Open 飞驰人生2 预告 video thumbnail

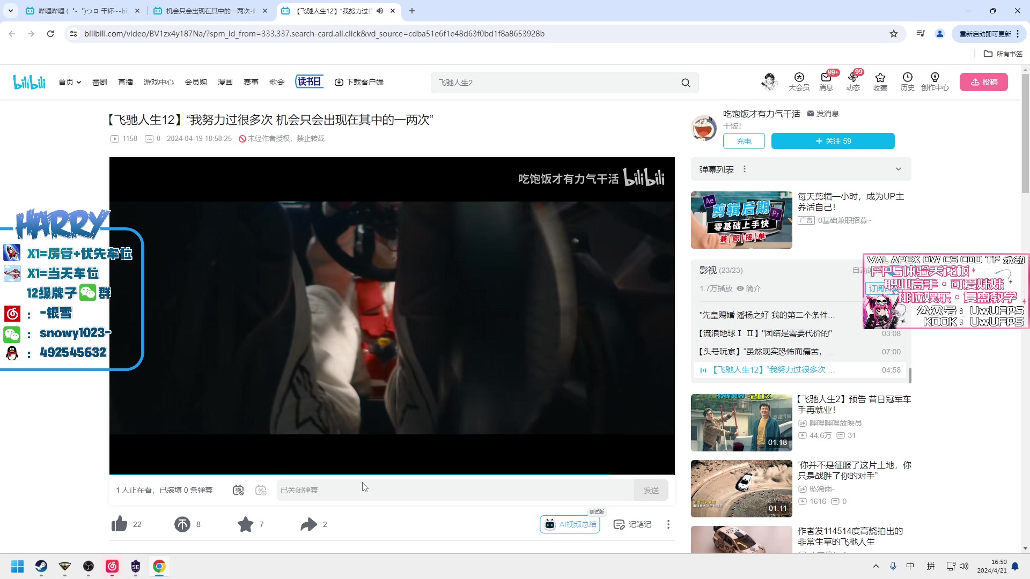click(741, 422)
